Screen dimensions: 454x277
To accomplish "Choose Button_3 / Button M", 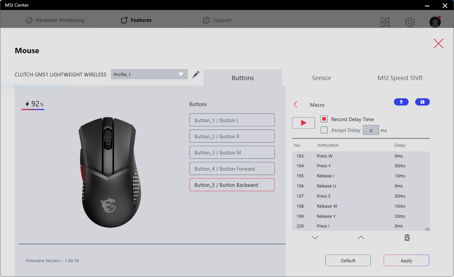I will point(232,152).
